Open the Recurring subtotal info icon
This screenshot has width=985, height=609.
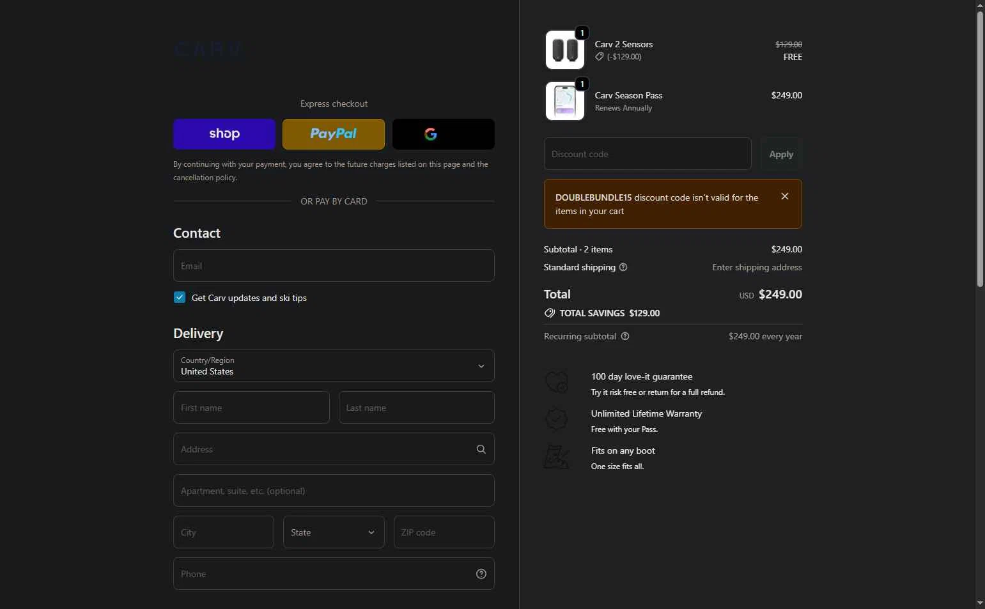tap(625, 336)
